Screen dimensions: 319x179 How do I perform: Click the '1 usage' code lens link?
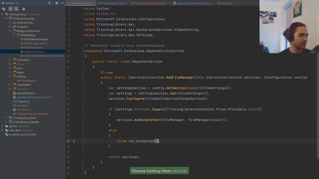[x=107, y=72]
